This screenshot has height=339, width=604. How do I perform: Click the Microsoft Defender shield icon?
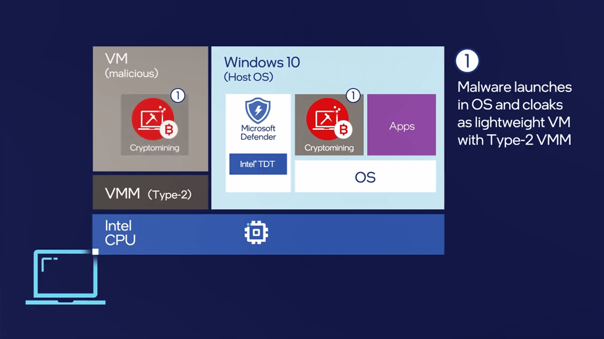258,110
